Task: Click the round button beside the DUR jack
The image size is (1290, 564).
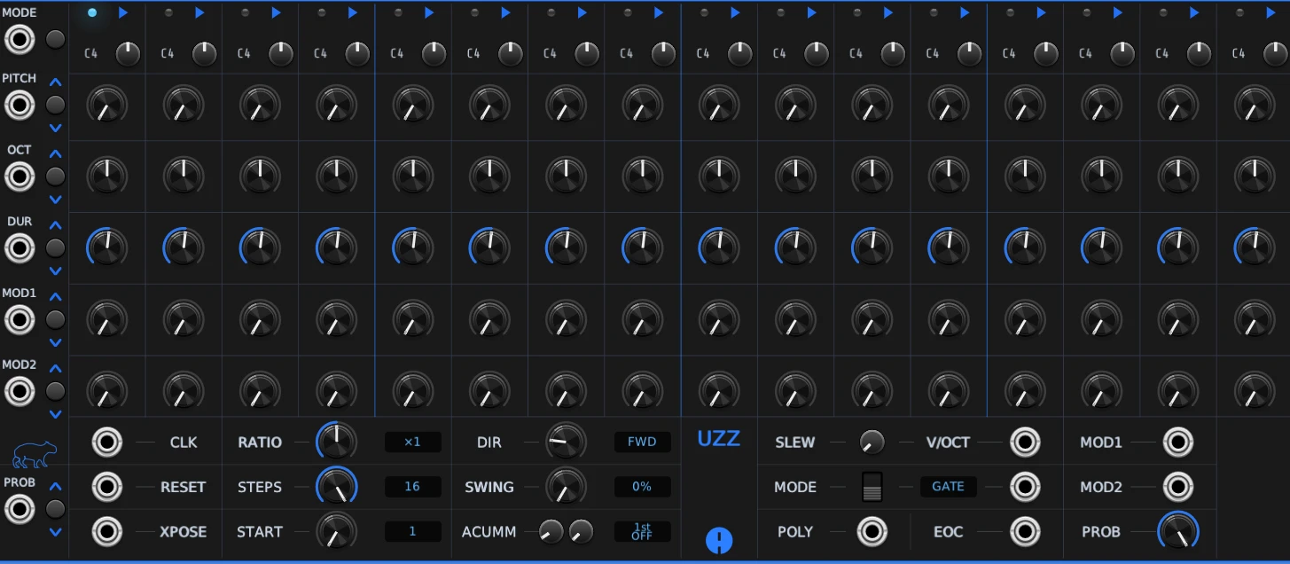Action: click(55, 248)
